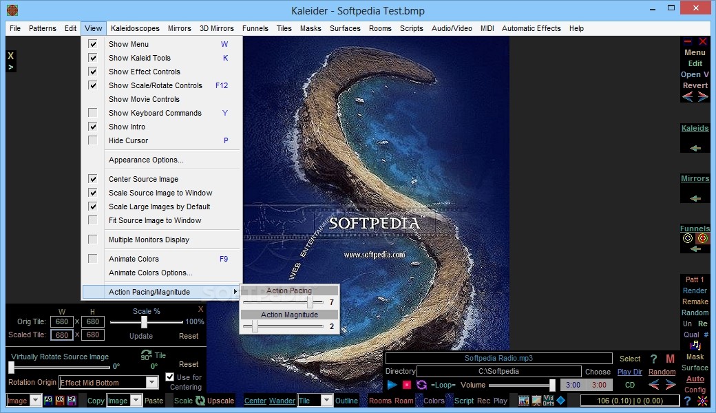Stop audio with the pink stop icon
Image resolution: width=716 pixels, height=413 pixels.
(406, 385)
